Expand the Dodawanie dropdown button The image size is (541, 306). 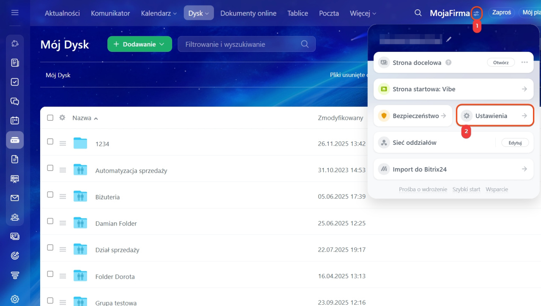coord(139,44)
